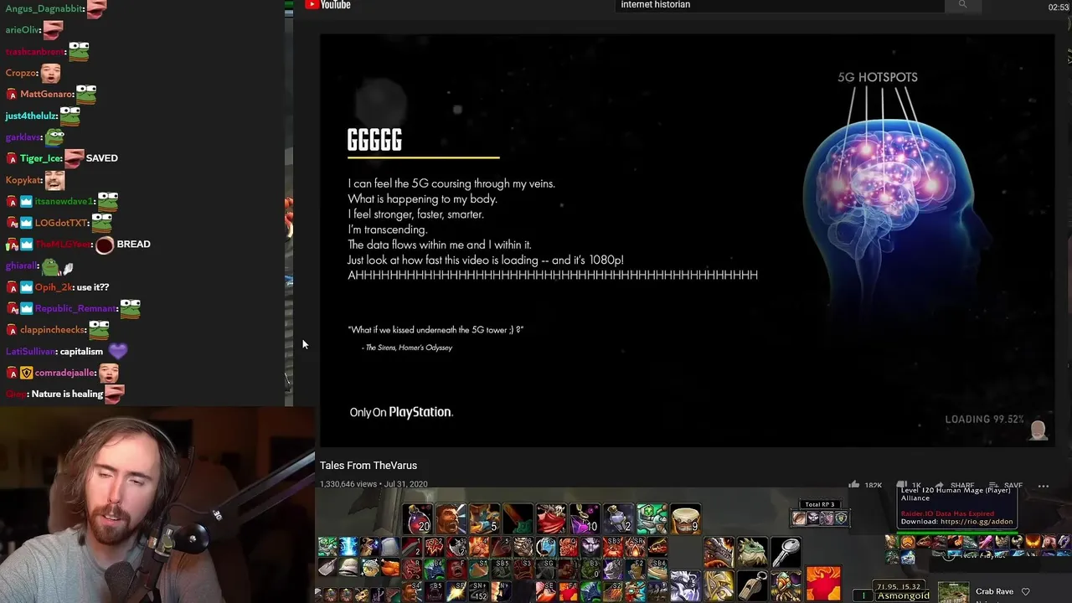Click chat username Kopykat

(x=23, y=180)
